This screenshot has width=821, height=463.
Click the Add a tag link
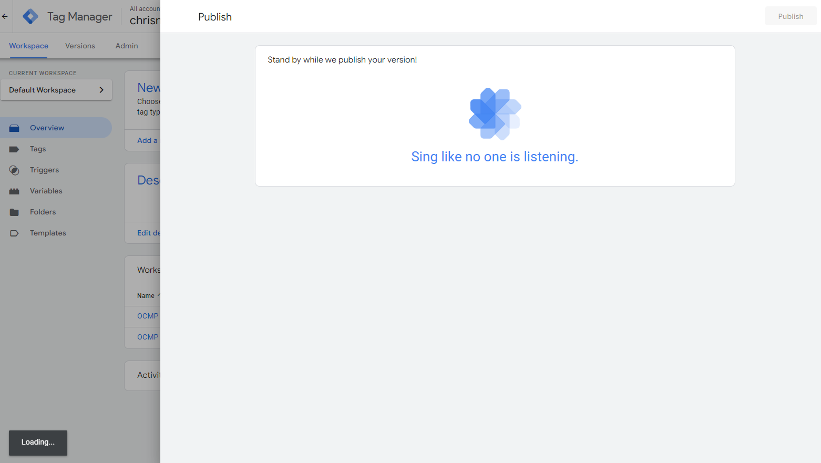148,140
